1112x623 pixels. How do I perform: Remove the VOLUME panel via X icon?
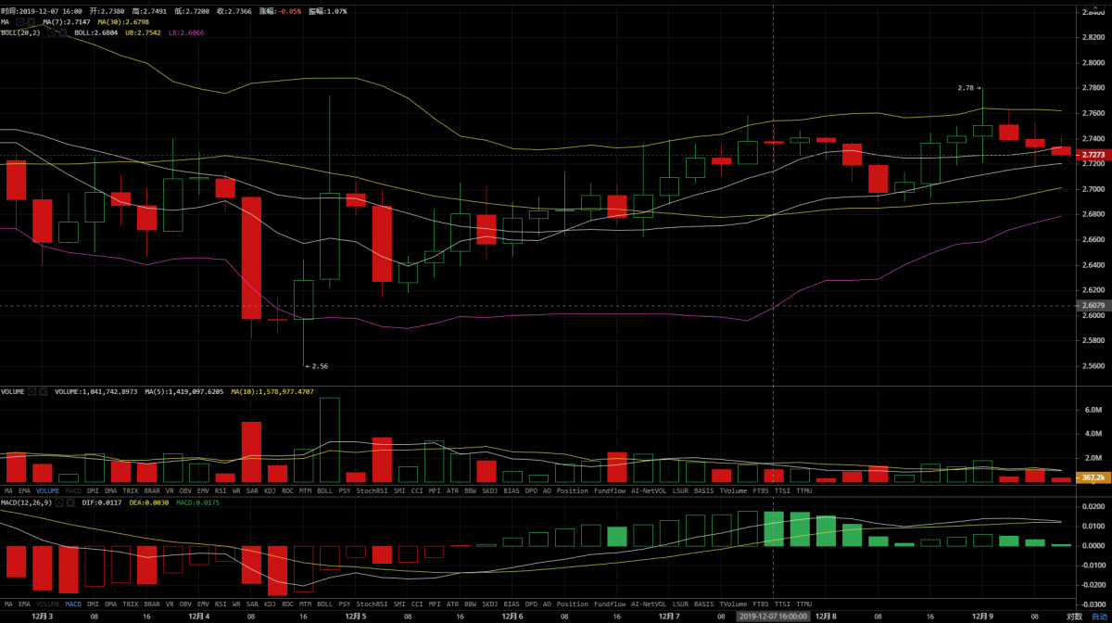[x=44, y=392]
